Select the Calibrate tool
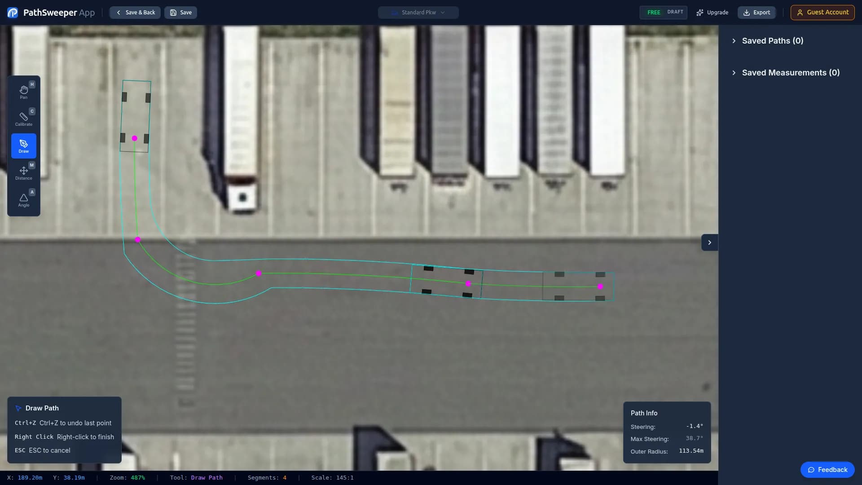 (x=23, y=118)
